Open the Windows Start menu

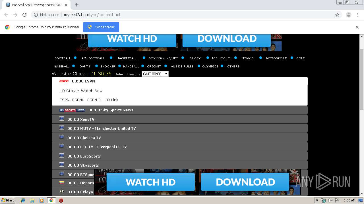[x=8, y=200]
